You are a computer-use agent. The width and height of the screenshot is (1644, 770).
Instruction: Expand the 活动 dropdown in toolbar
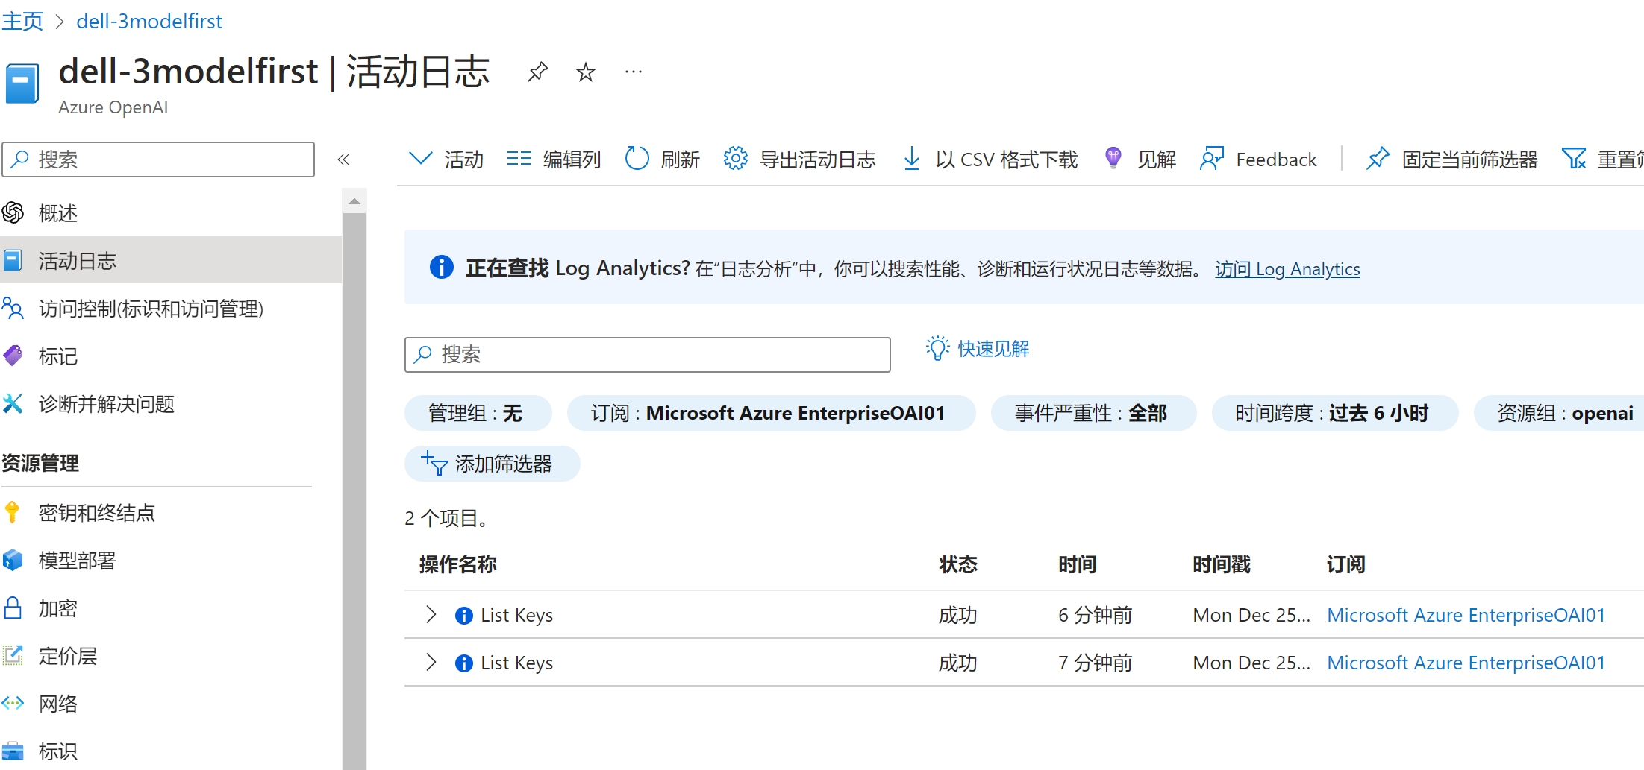click(x=446, y=159)
